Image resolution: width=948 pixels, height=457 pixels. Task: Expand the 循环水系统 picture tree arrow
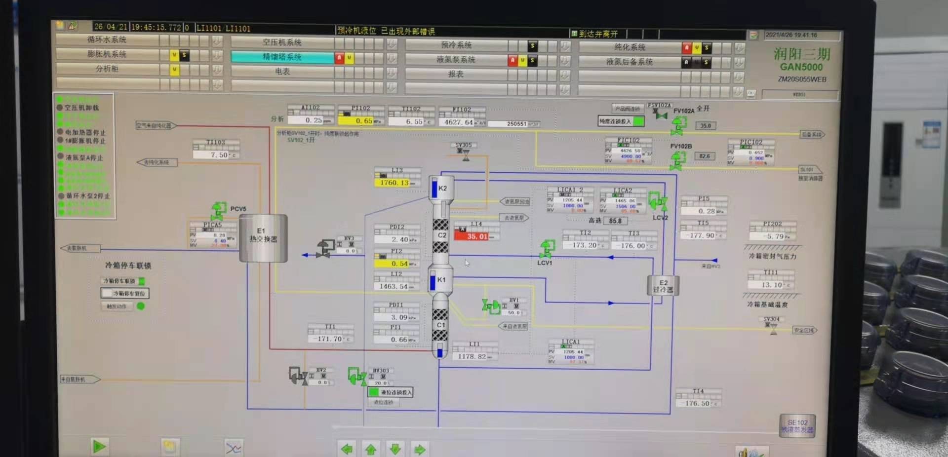point(217,40)
